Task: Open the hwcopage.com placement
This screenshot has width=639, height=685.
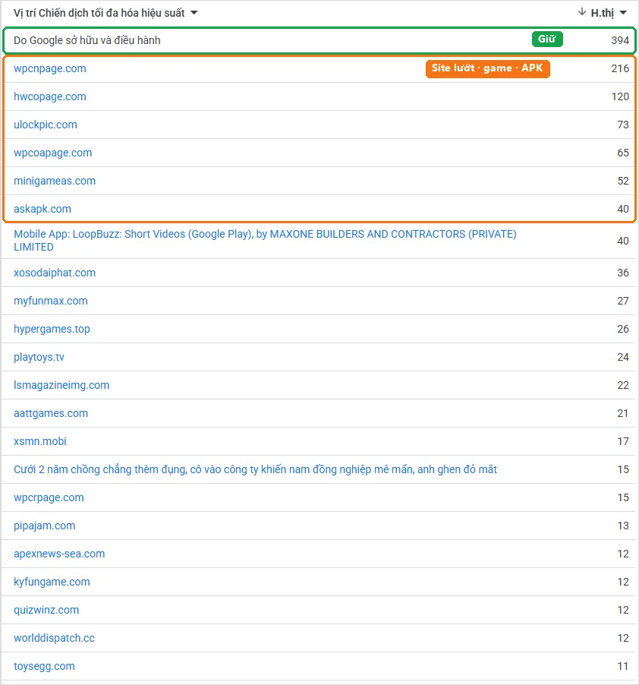Action: click(50, 96)
